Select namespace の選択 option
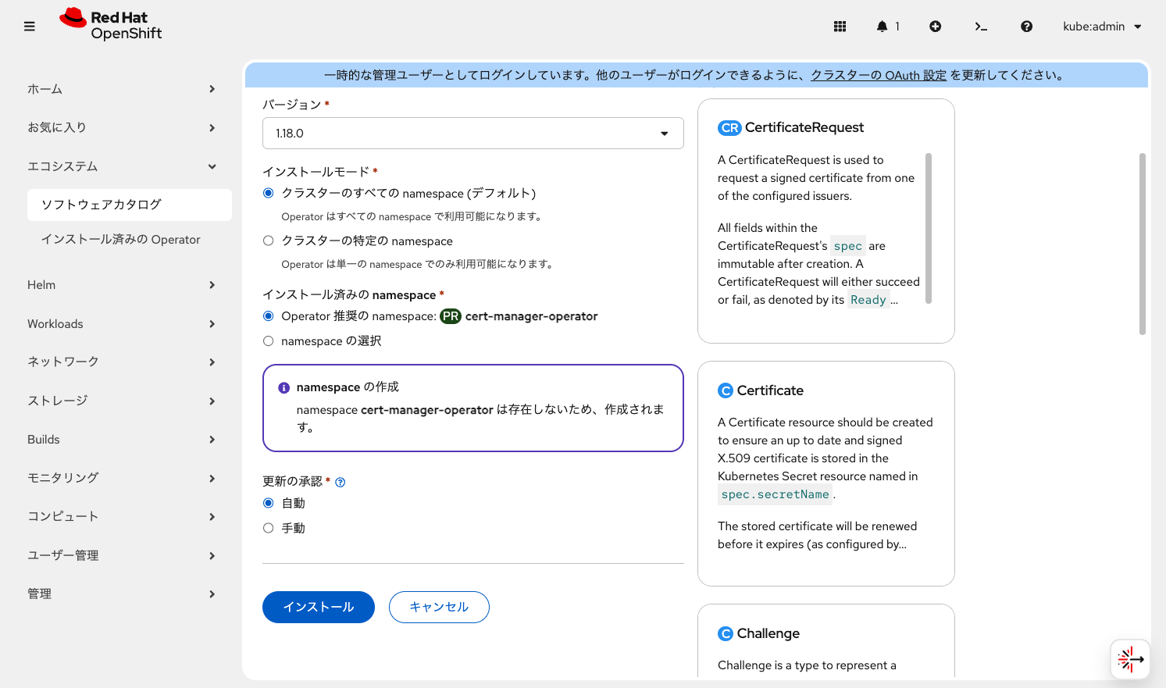 (x=268, y=340)
